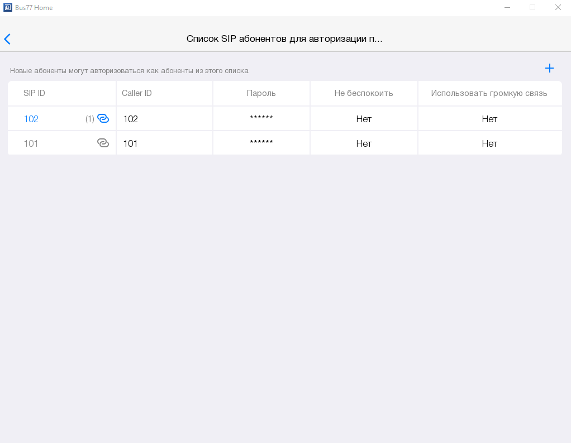Click the Использовать громкую связь column header
The height and width of the screenshot is (443, 571).
[x=489, y=93]
